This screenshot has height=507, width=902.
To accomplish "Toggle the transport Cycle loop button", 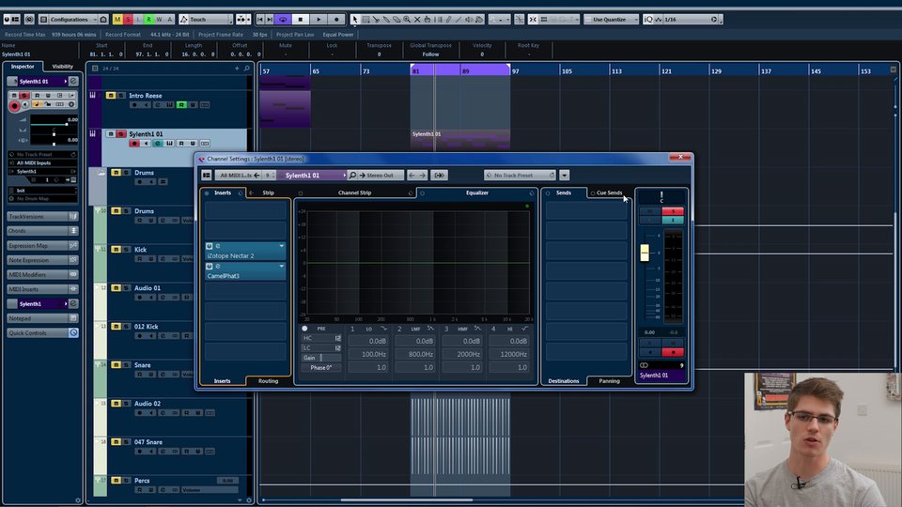I will tap(283, 19).
